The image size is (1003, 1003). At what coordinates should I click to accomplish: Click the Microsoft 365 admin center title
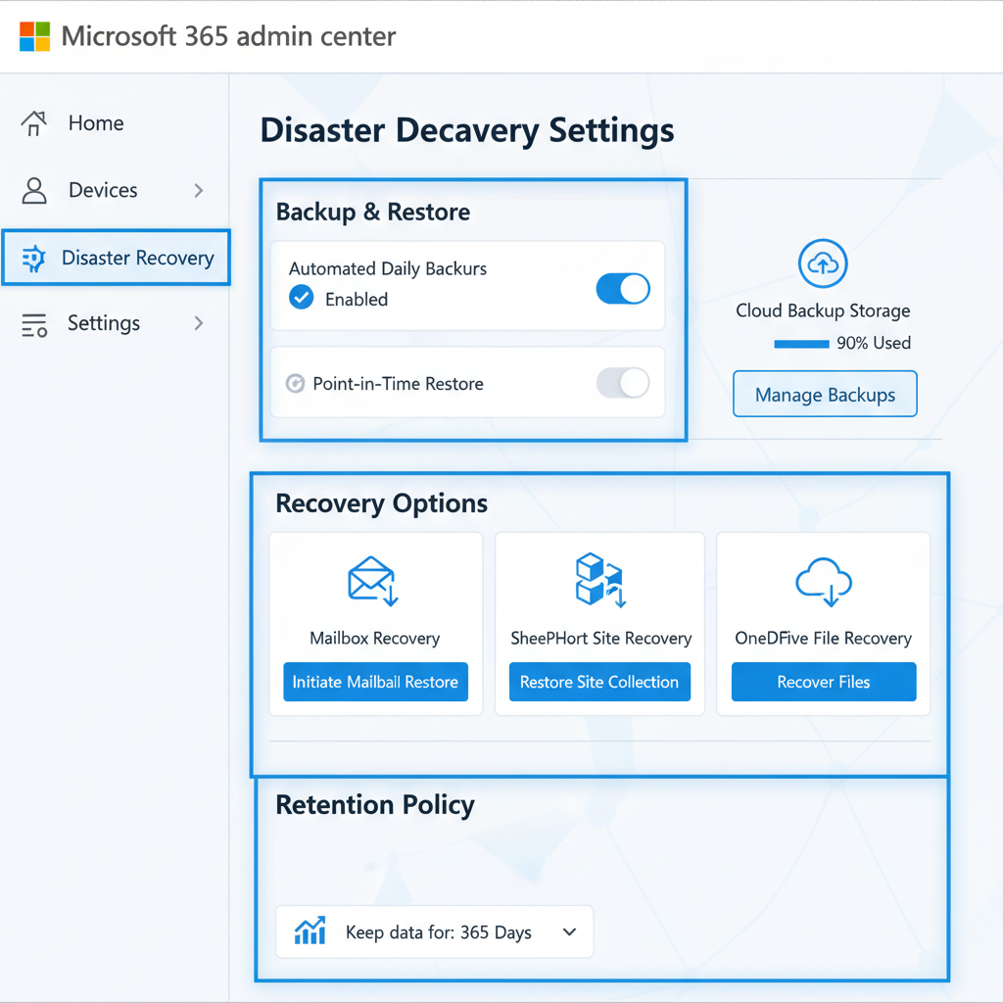228,36
